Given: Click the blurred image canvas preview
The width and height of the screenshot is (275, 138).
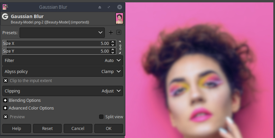Looking at the screenshot, I should pyautogui.click(x=200, y=70).
